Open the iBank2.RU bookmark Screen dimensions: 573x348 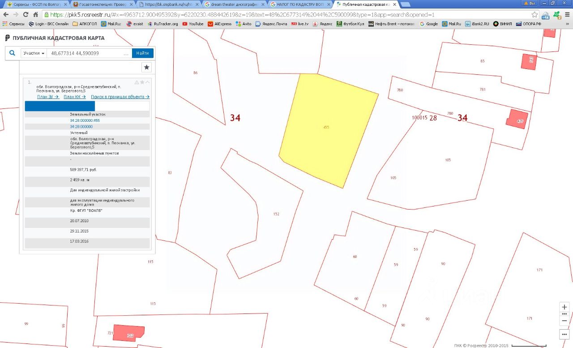[x=477, y=24]
